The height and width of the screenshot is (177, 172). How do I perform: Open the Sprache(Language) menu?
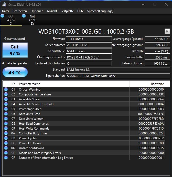pos(100,11)
